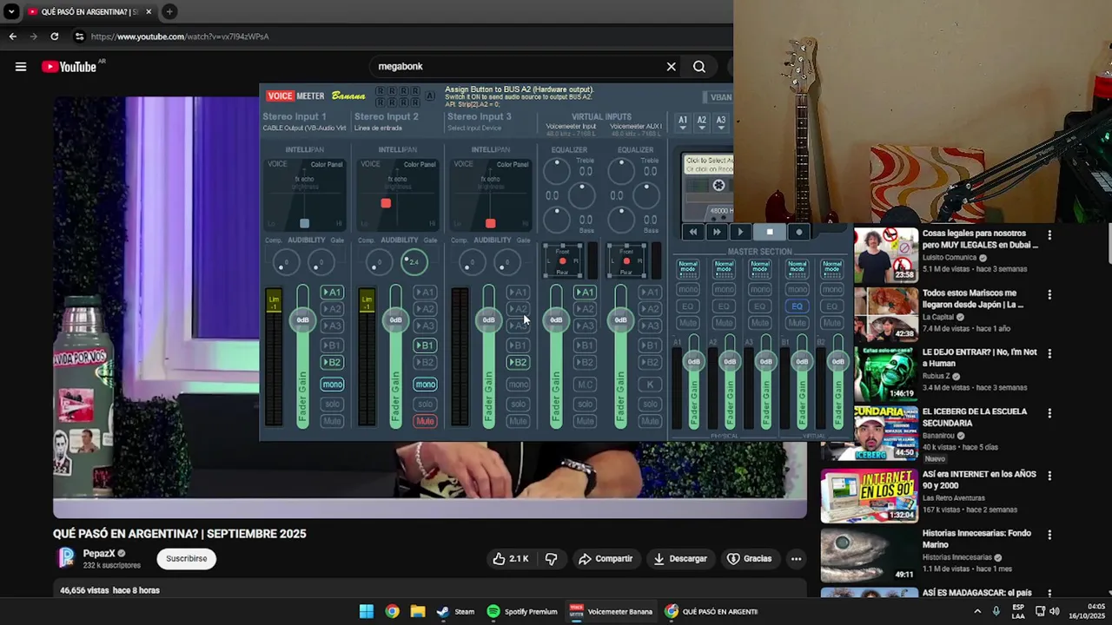Start recording on the Voicemeeter cassette

pos(799,232)
